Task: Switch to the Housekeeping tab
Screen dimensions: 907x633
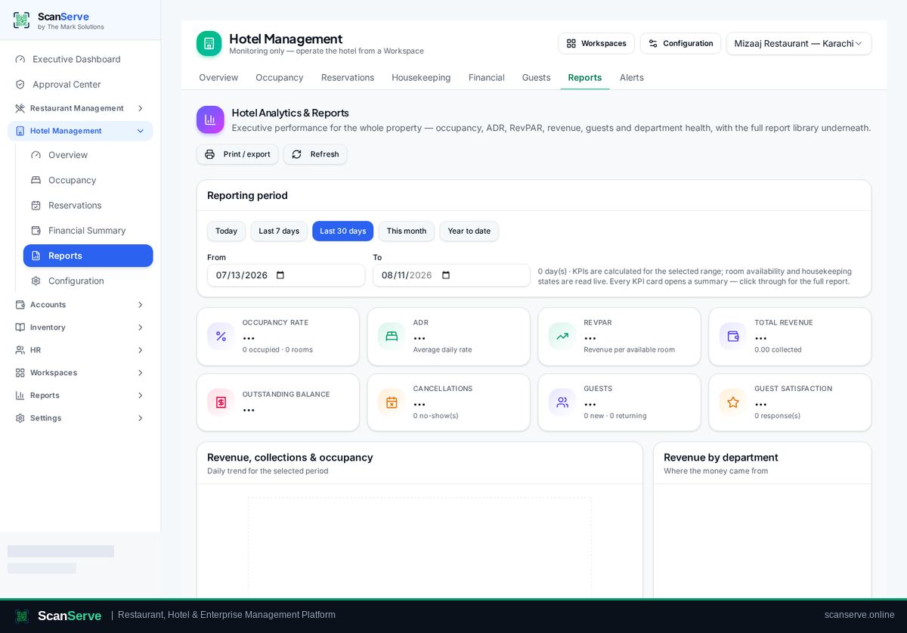Action: tap(421, 78)
